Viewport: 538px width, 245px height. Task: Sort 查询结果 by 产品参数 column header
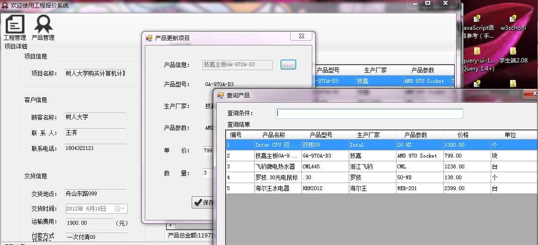click(x=420, y=135)
